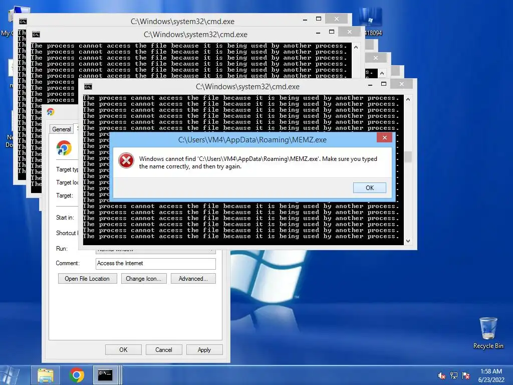Click the Comment field 'Access the Internet'

(x=156, y=263)
